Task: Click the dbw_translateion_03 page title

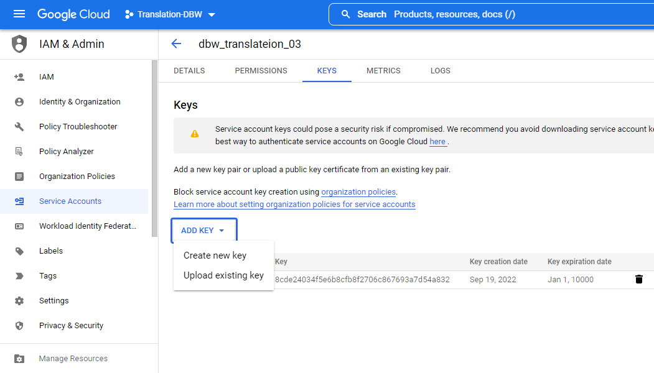Action: (x=250, y=44)
